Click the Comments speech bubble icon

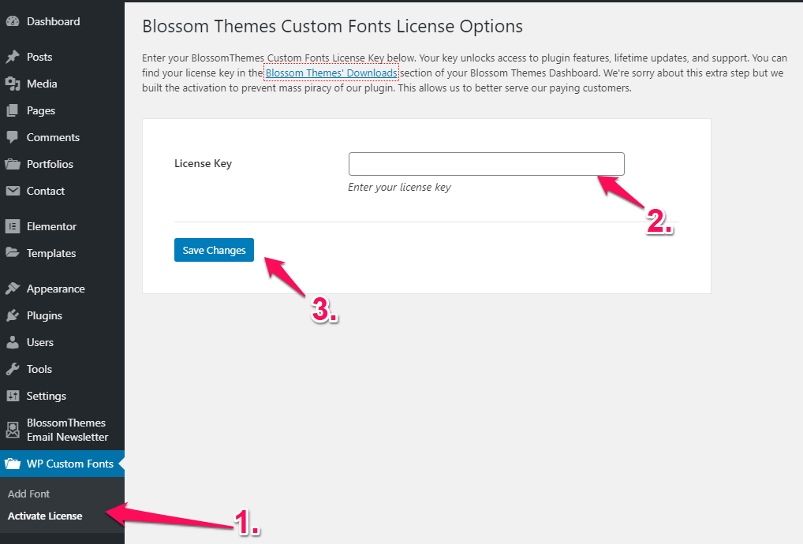13,137
